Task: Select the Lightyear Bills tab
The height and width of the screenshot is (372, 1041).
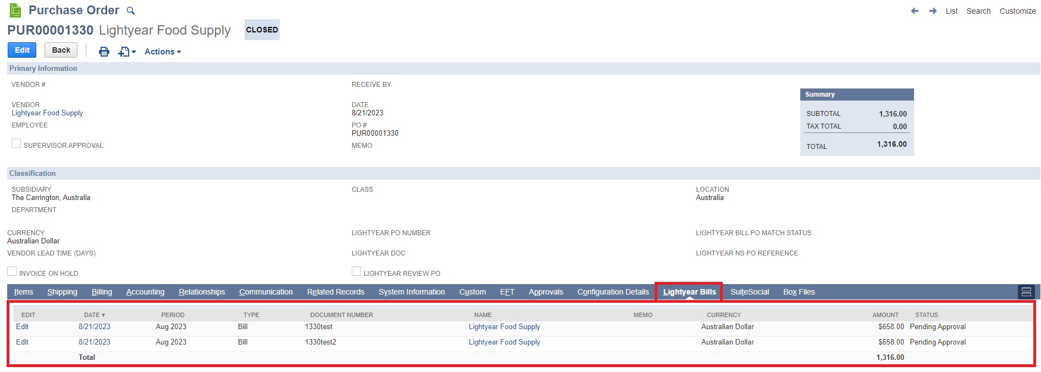Action: [689, 292]
